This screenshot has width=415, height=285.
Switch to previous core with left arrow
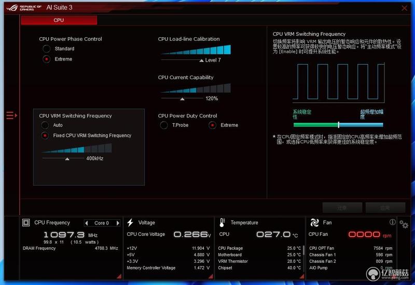point(86,223)
